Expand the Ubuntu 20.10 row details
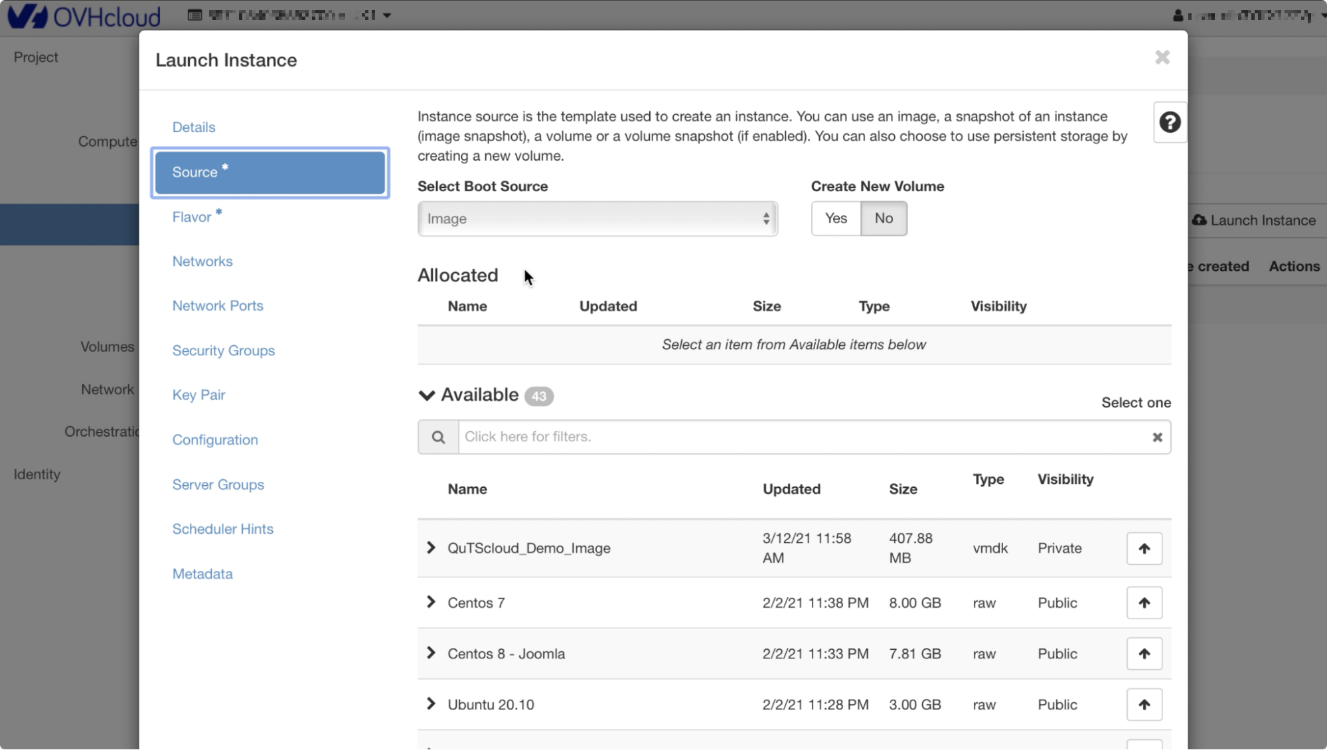Screen dimensions: 1327x750 (431, 704)
